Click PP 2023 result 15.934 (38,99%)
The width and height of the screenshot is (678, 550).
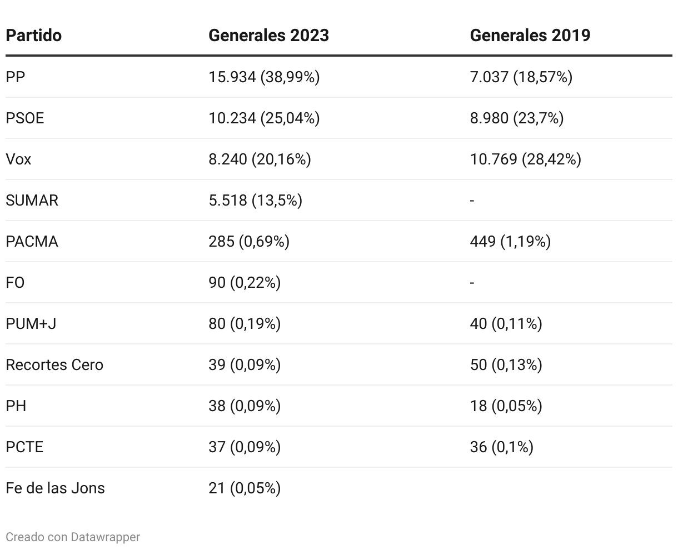point(264,77)
